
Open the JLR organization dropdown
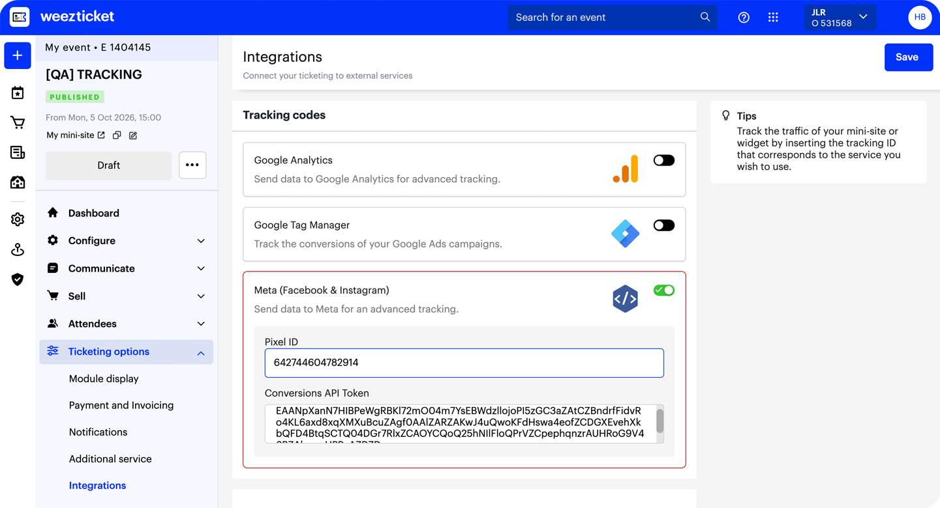(840, 17)
